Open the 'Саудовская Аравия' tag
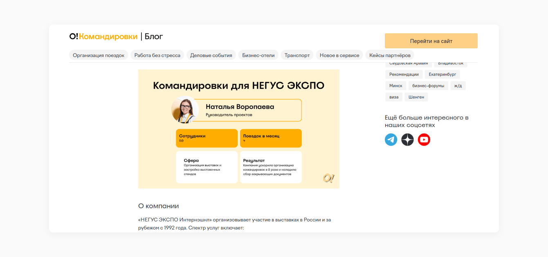The width and height of the screenshot is (548, 257). (409, 64)
